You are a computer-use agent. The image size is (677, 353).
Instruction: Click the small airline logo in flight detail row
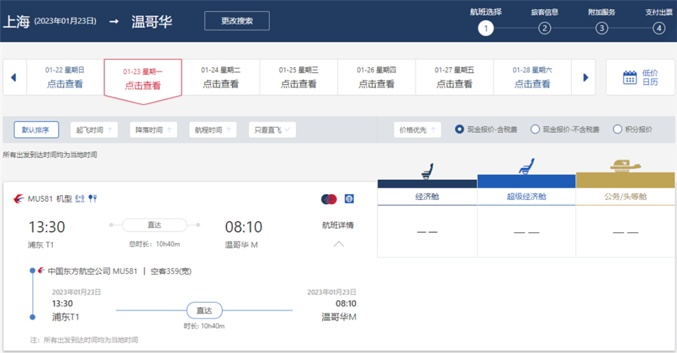pyautogui.click(x=41, y=271)
